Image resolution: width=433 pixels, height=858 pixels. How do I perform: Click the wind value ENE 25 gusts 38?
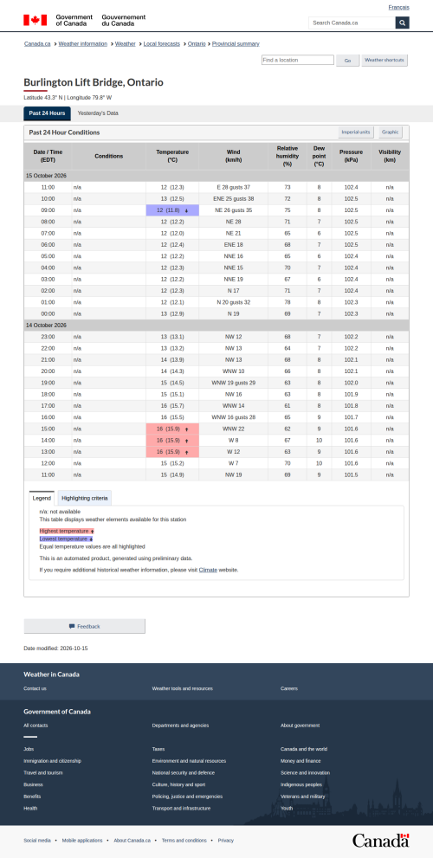[x=233, y=198]
